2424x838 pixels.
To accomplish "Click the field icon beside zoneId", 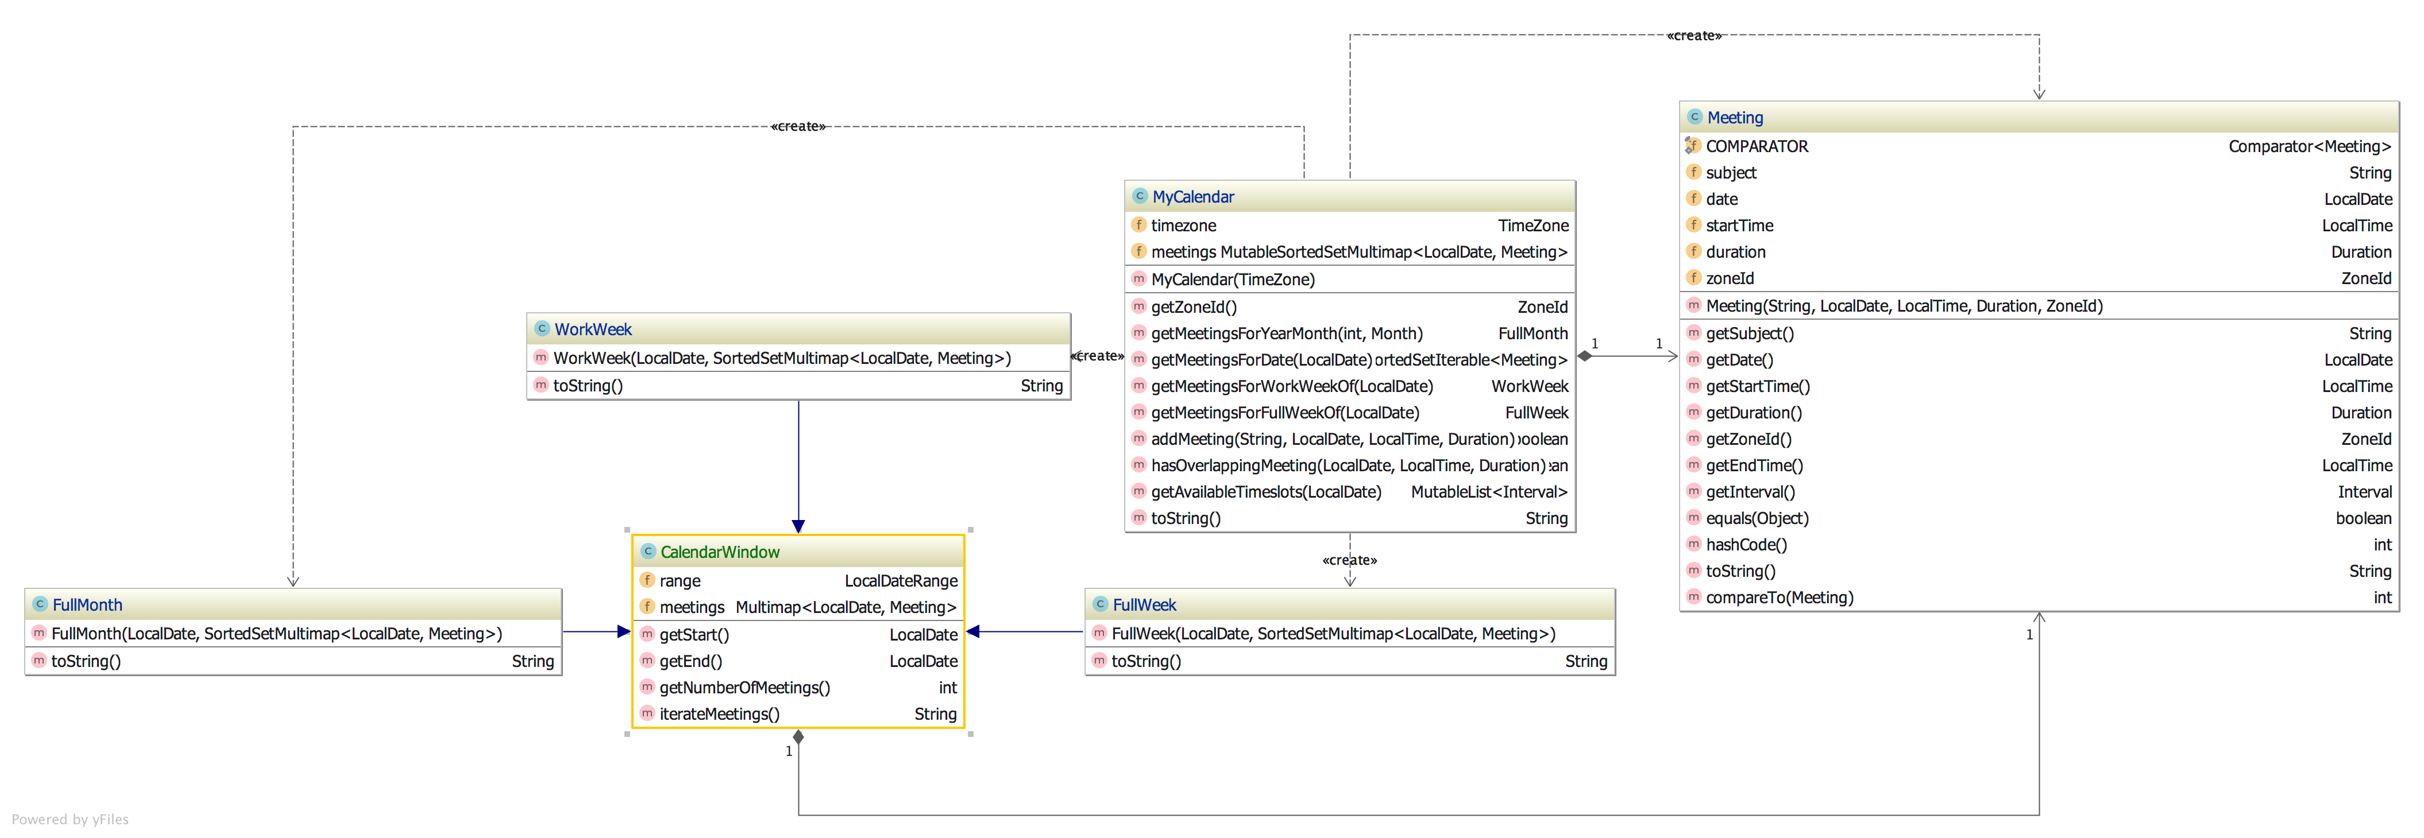I will click(x=1693, y=277).
